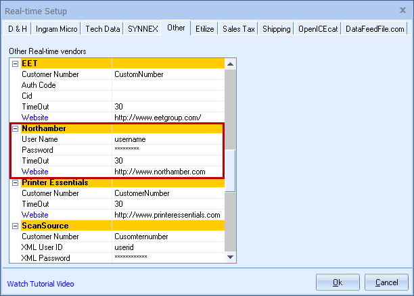Viewport: 414px width, 296px height.
Task: Switch to the SYNNEX tab
Action: coord(143,29)
